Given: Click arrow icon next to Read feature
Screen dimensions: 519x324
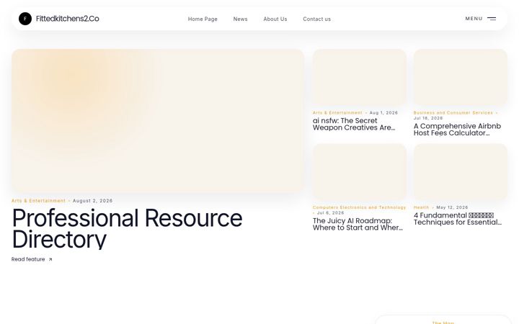Looking at the screenshot, I should [x=50, y=259].
